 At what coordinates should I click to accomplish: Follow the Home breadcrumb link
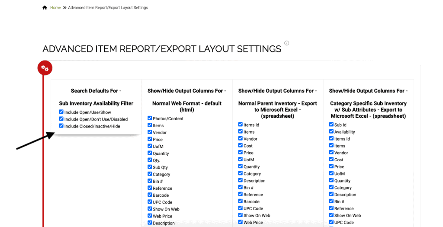(x=55, y=8)
